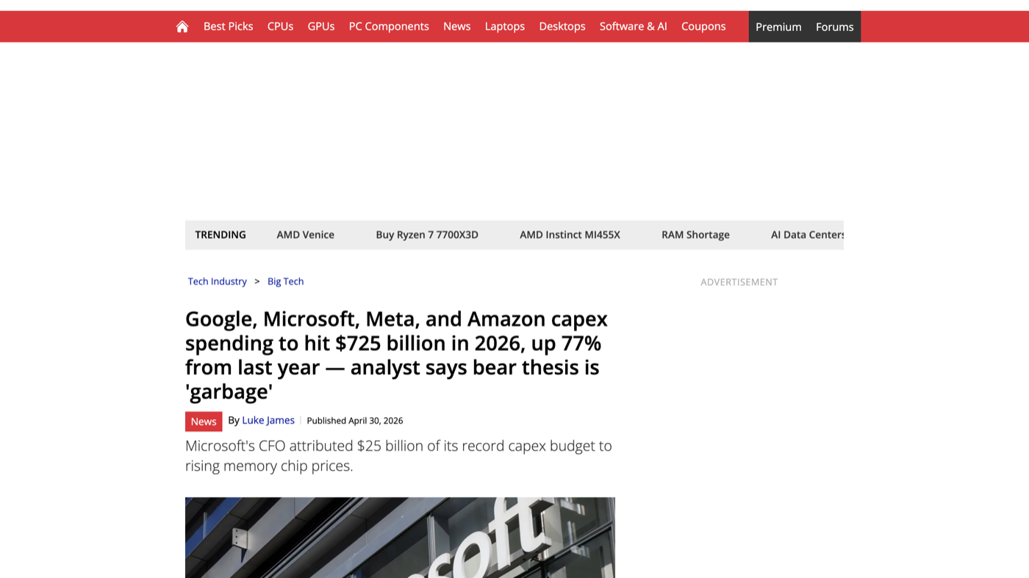Click the article headline about capex spending

coord(397,355)
